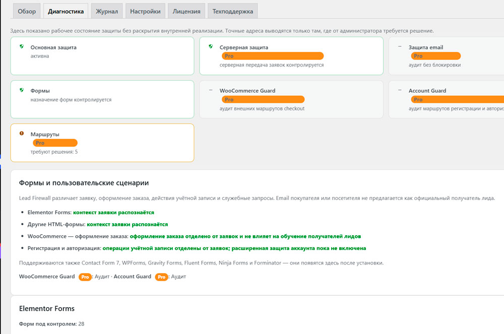Viewport: 504px width, 334px height.
Task: Click the Формы card title
Action: coord(40,91)
